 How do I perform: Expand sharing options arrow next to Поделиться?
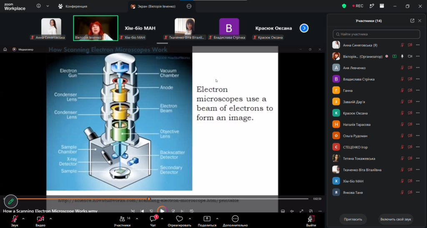pyautogui.click(x=217, y=218)
